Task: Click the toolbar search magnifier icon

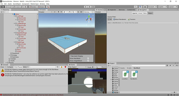Action: coord(136,7)
